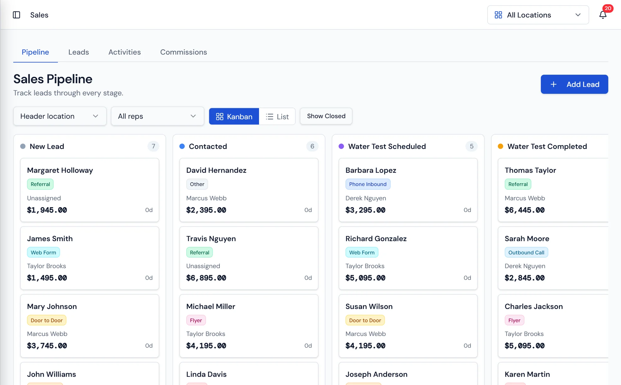Toggle the sidebar panel icon
This screenshot has width=621, height=385.
16,15
